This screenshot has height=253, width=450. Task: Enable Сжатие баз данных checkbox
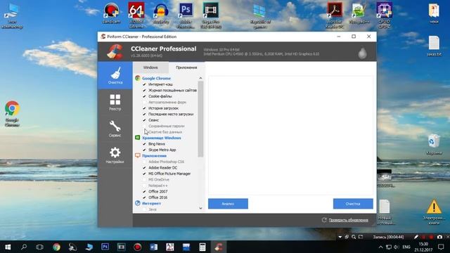[x=144, y=132]
